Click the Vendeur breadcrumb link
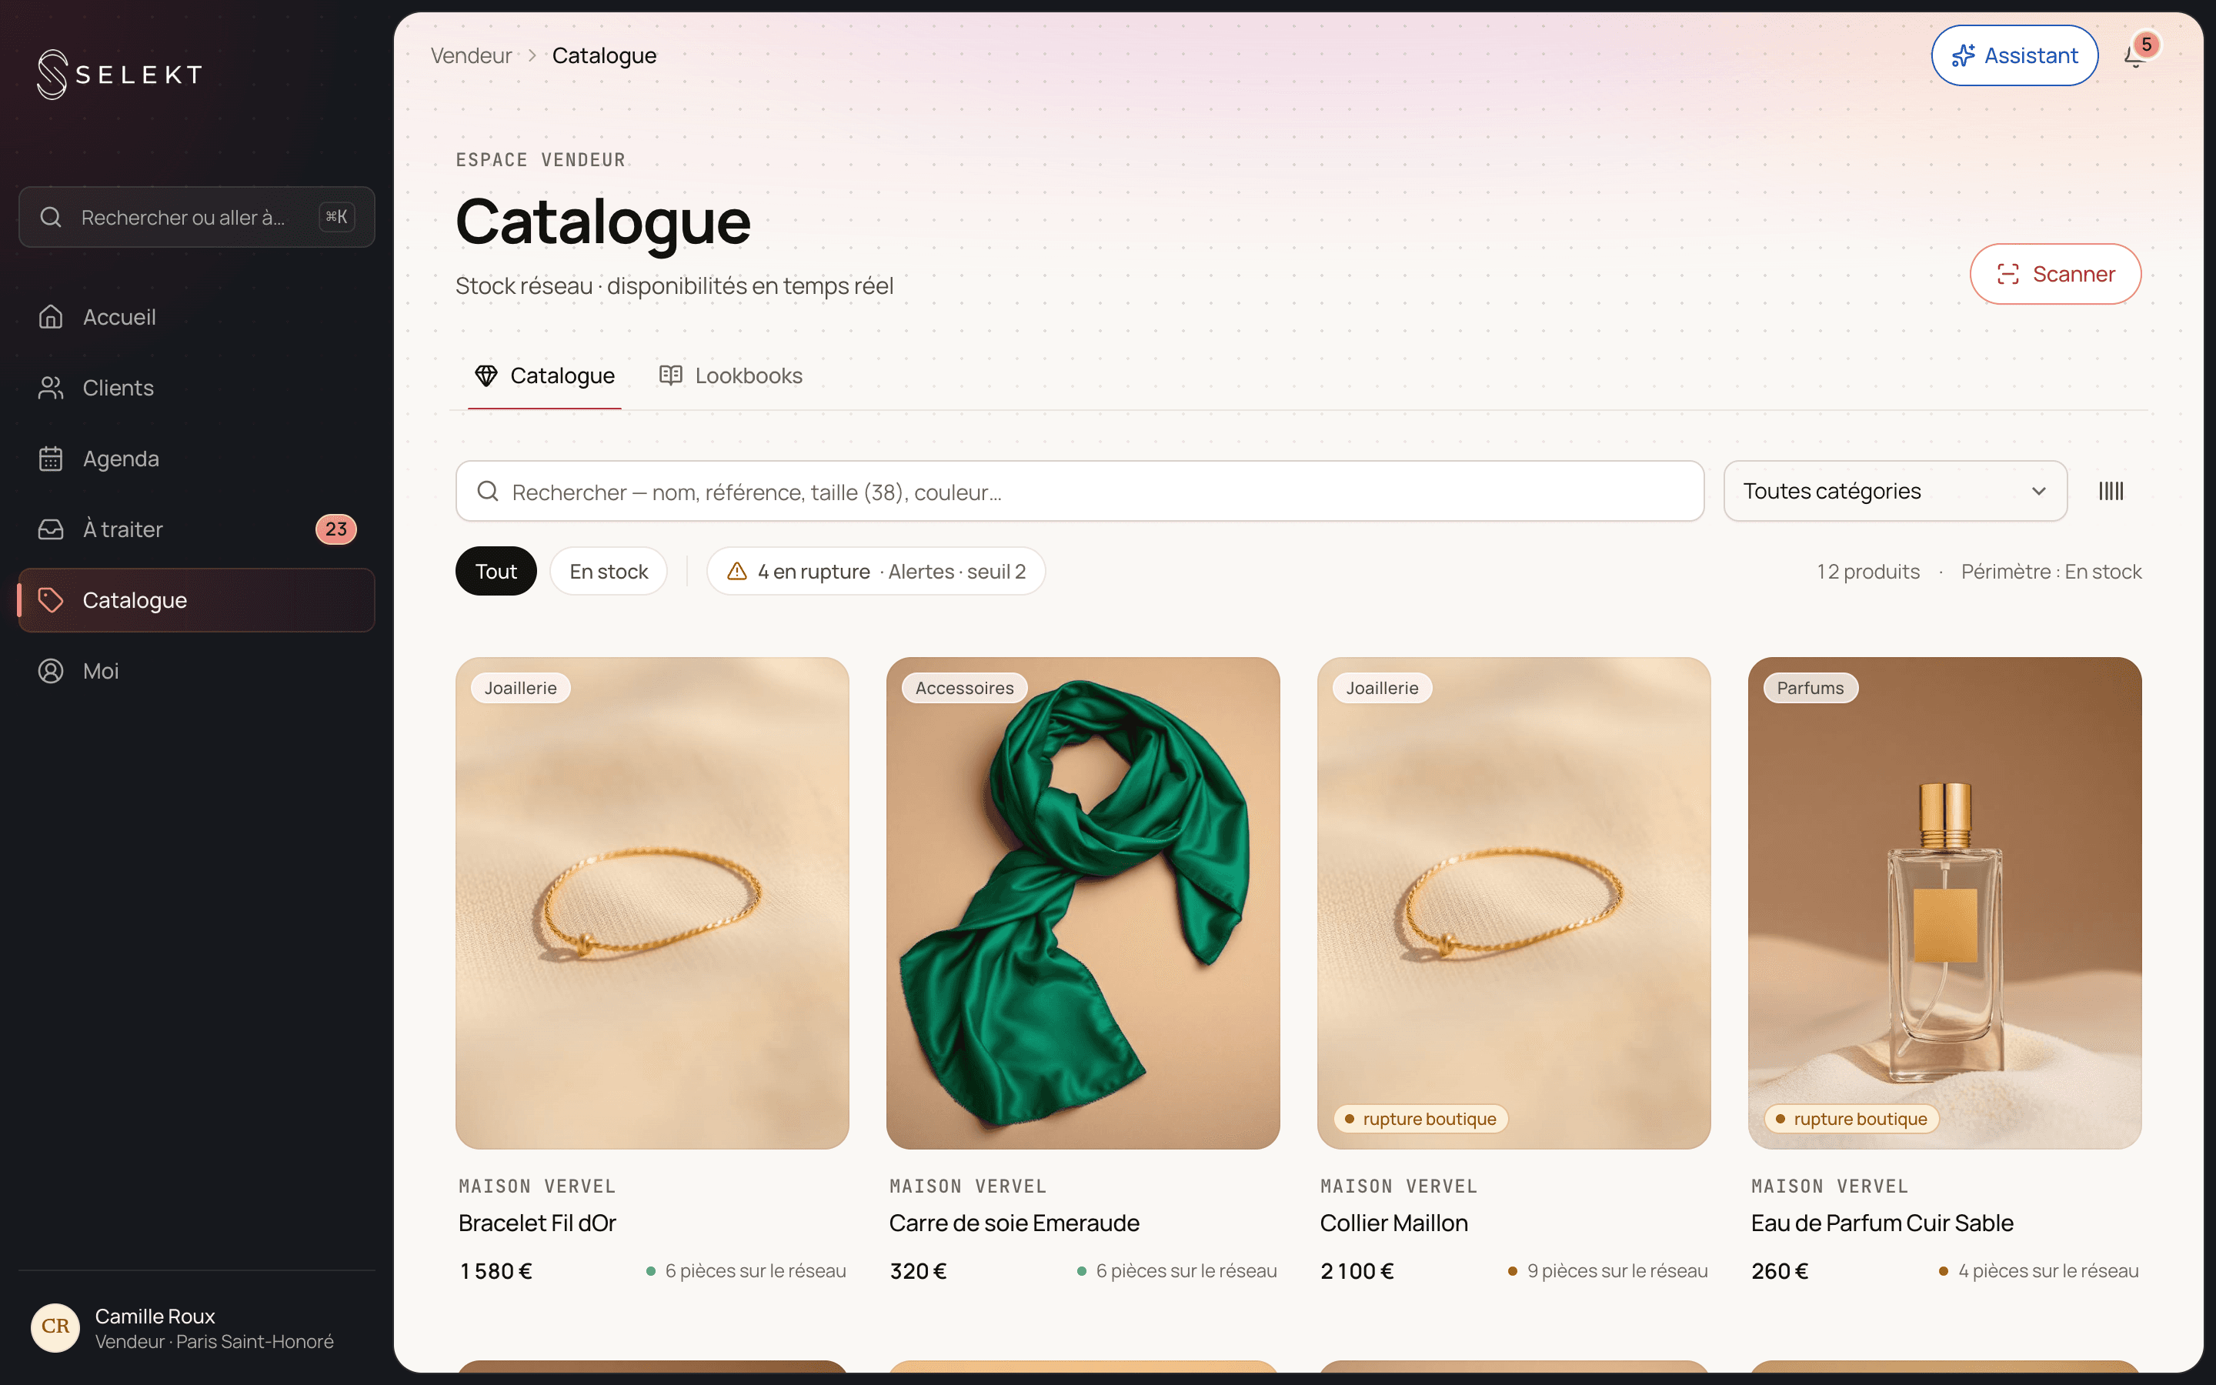This screenshot has width=2216, height=1385. [x=472, y=56]
